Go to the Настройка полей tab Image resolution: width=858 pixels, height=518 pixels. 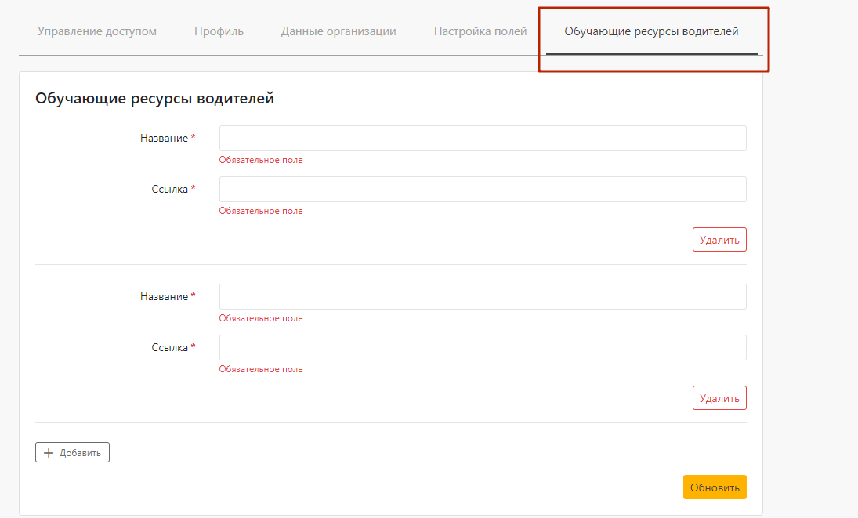480,31
